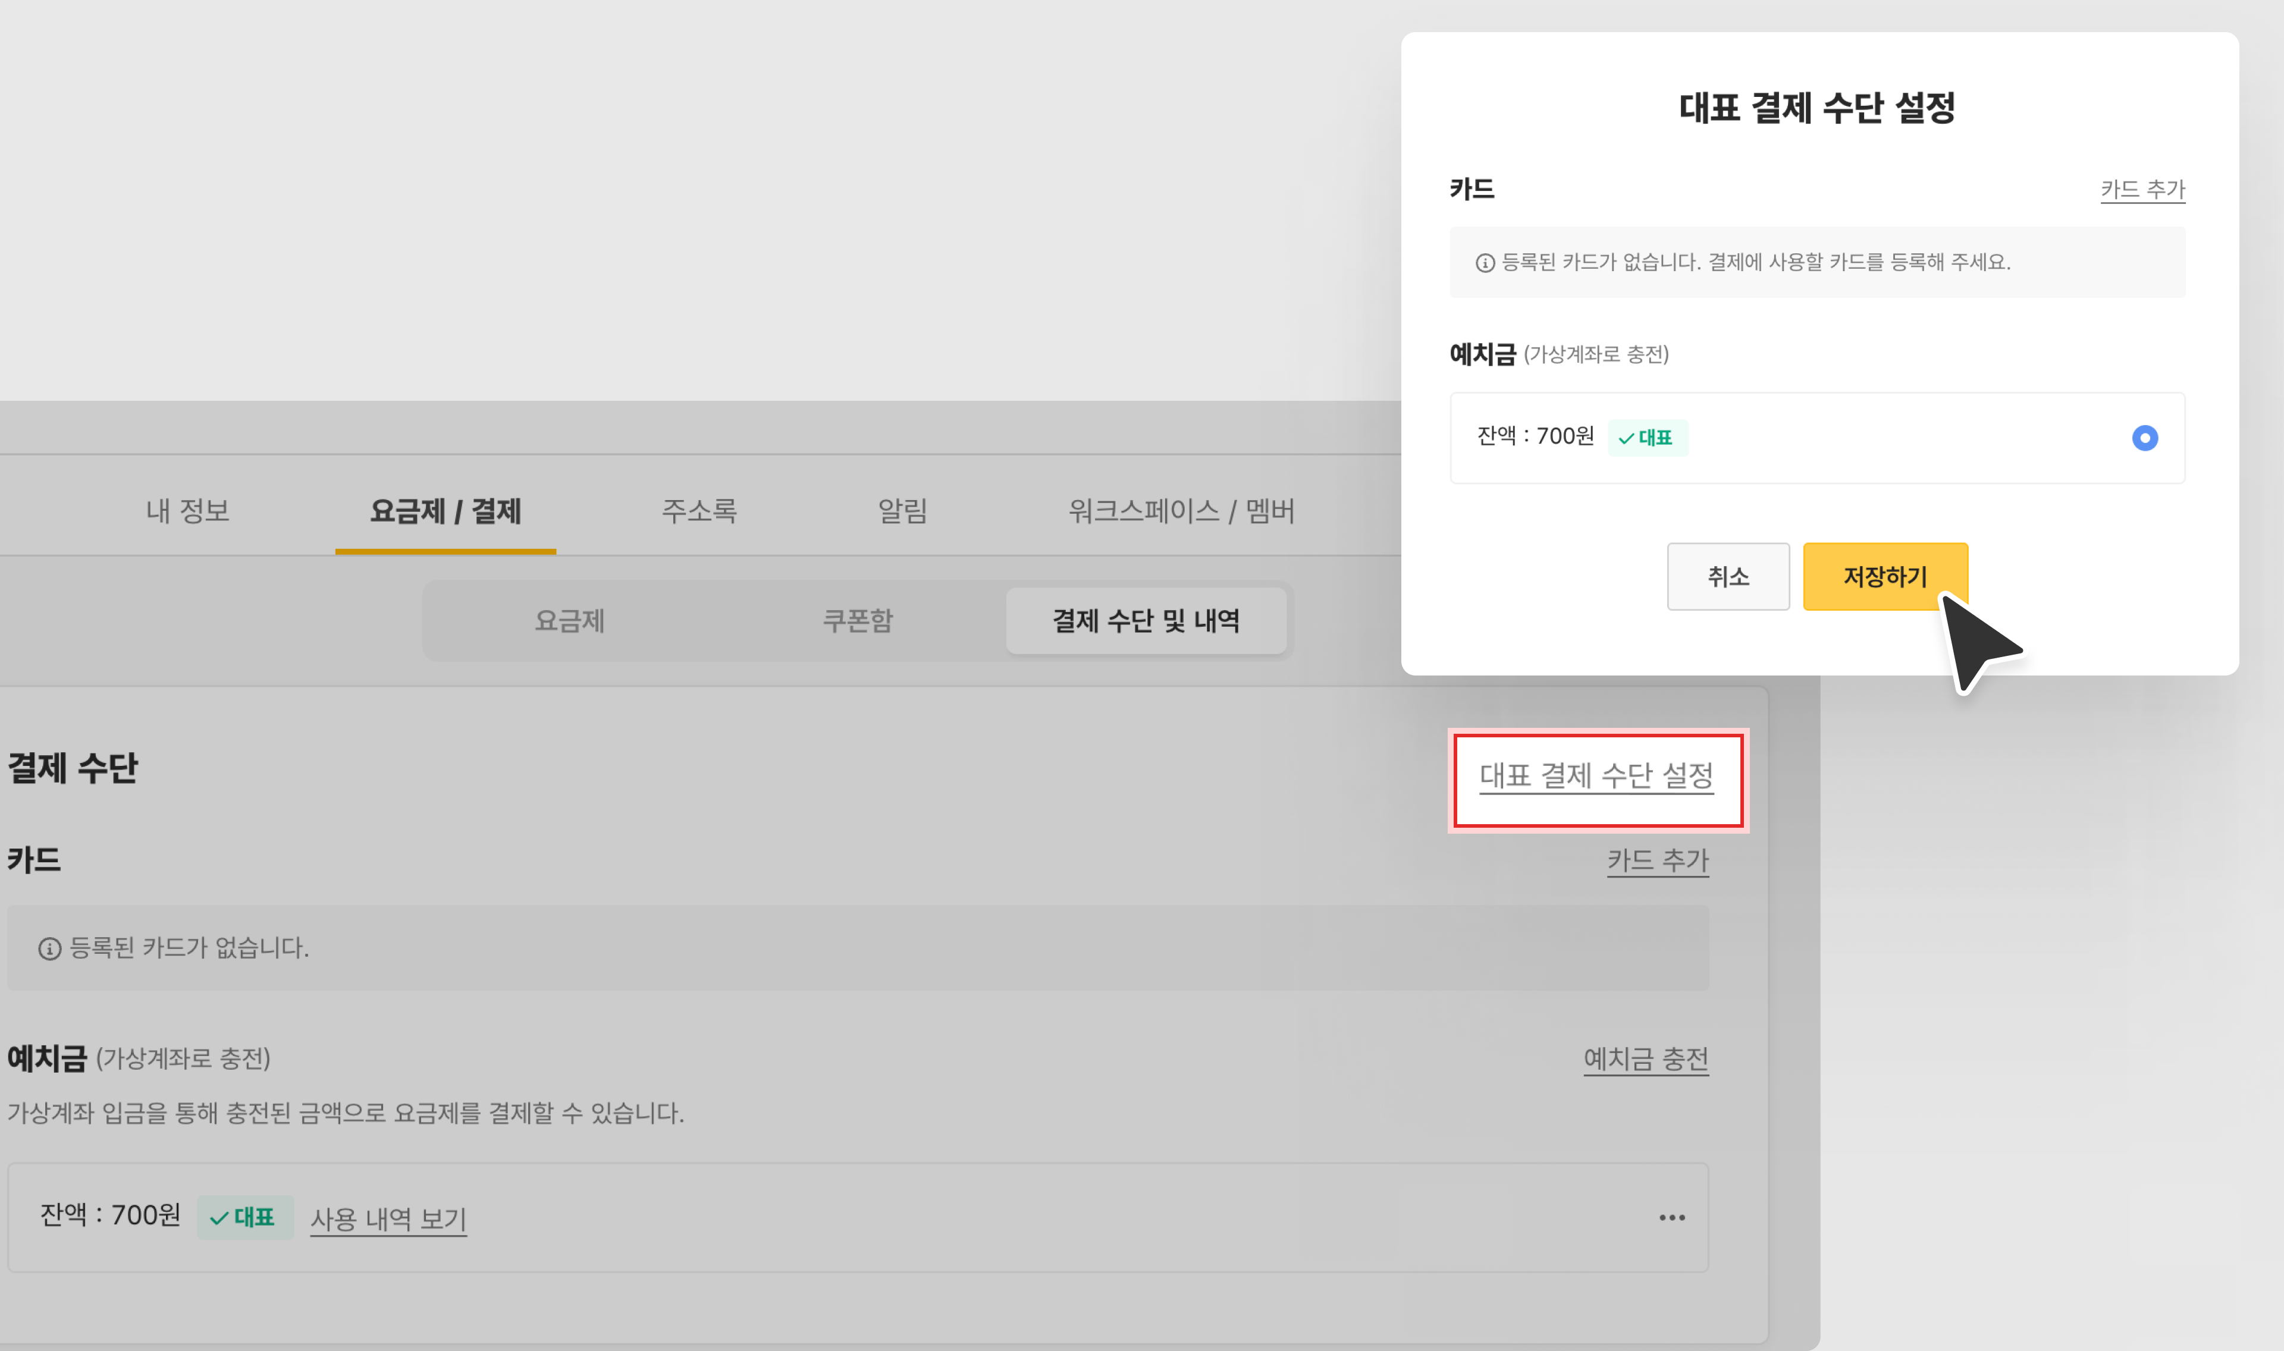Switch to 요금제 sub-tab

pos(569,621)
